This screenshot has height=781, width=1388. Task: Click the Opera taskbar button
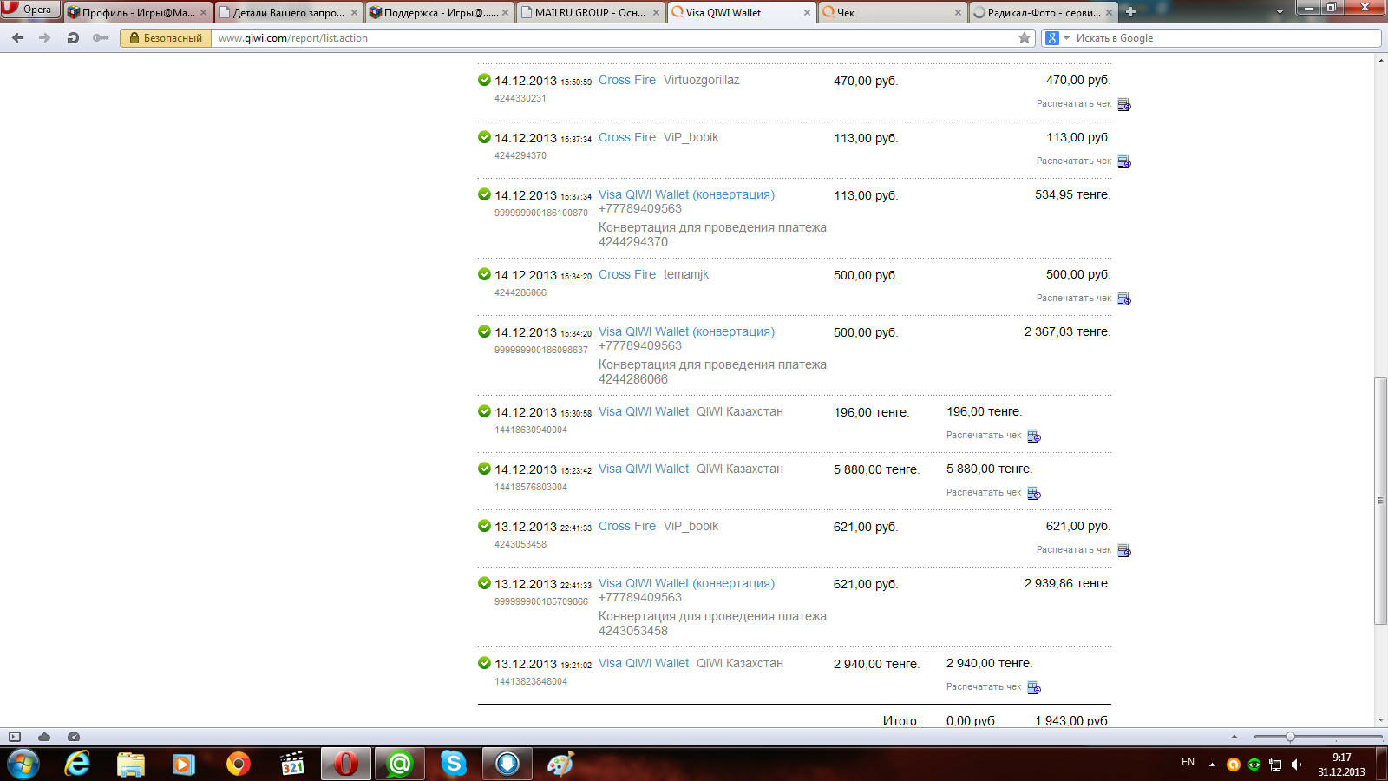coord(346,764)
